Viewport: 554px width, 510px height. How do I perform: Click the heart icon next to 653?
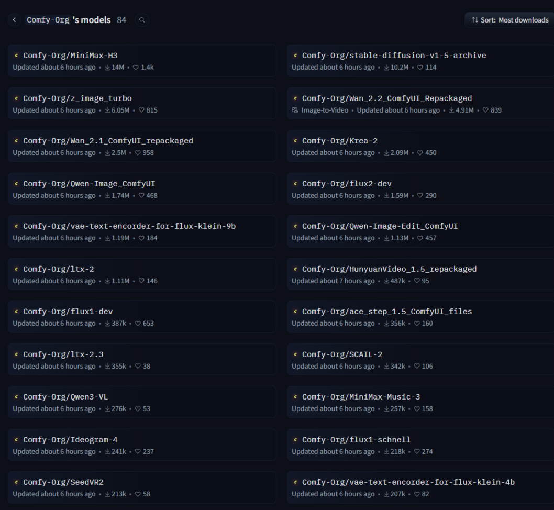138,324
